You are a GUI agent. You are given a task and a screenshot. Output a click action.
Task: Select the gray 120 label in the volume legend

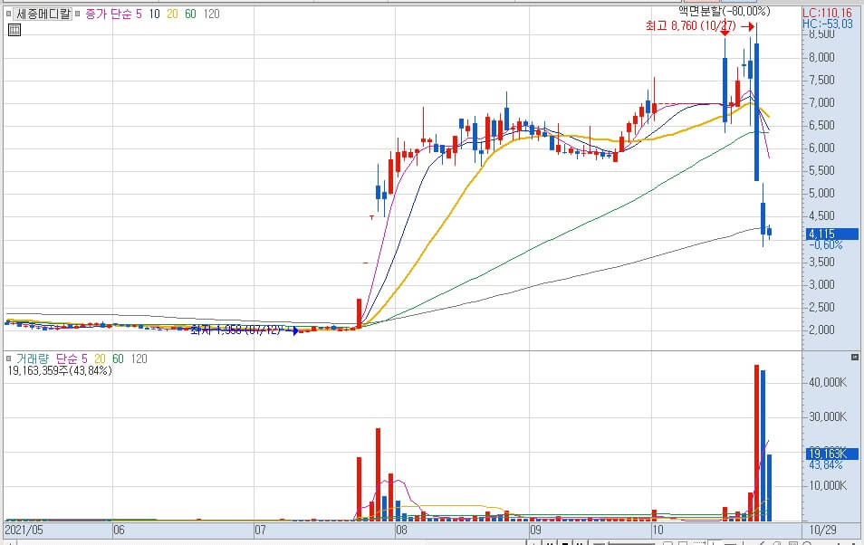(139, 359)
